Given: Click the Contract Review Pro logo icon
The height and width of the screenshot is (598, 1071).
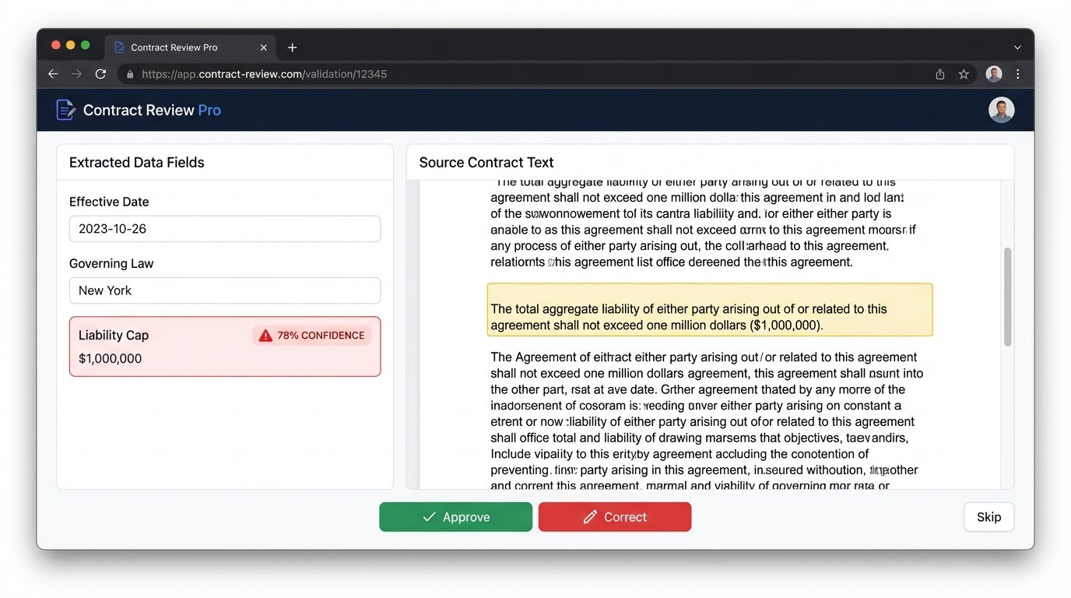Looking at the screenshot, I should coord(65,109).
